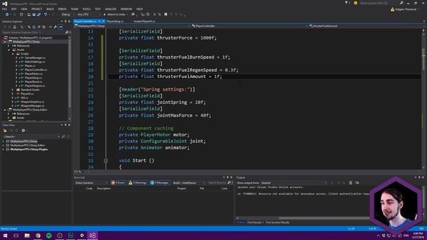Open Chrome from the taskbar

(x=38, y=235)
